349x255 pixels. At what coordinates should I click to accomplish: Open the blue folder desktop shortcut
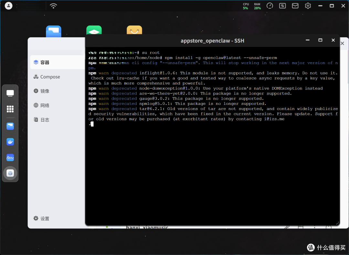54,31
